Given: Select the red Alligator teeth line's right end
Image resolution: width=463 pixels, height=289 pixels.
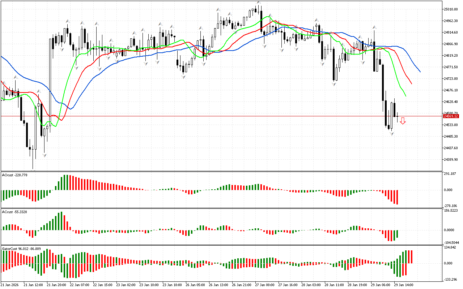Looking at the screenshot, I should click(x=411, y=83).
